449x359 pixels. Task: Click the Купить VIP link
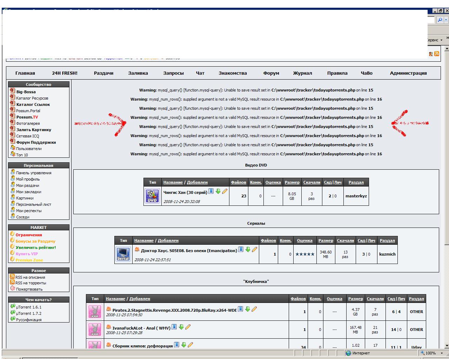click(27, 254)
